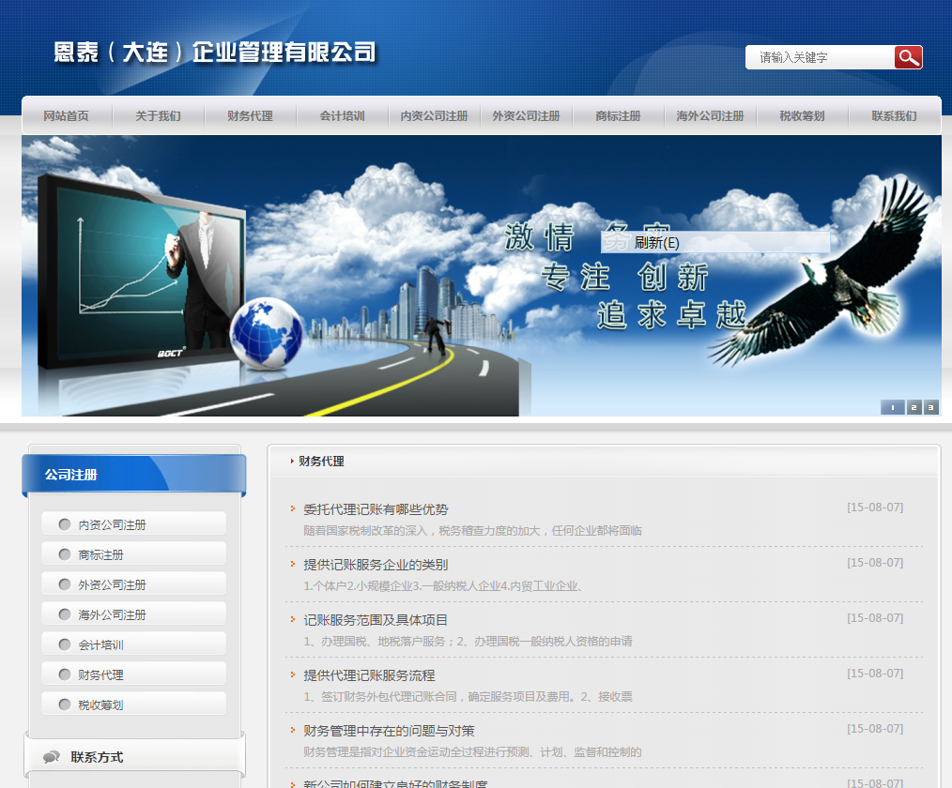This screenshot has width=952, height=788.
Task: Read 财务管理中存在的问题与对策 article
Action: point(389,731)
